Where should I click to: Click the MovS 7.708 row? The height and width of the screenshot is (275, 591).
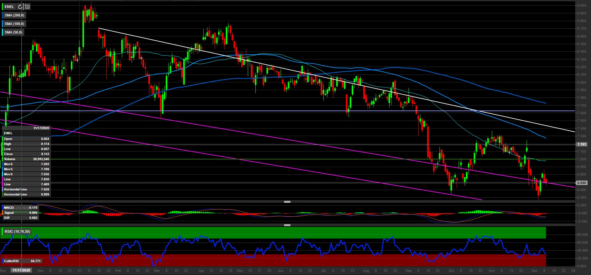point(26,169)
